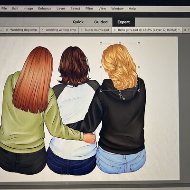Switch to the Super mums.psd document
The height and width of the screenshot is (190, 190).
(x=97, y=30)
